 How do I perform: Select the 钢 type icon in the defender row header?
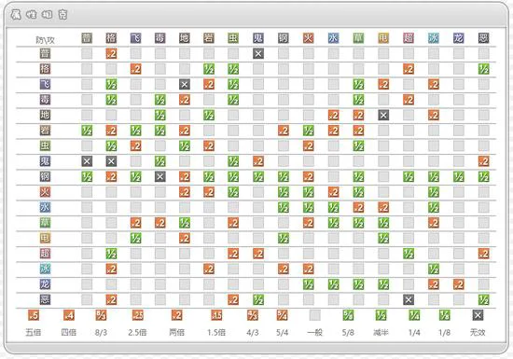click(45, 176)
